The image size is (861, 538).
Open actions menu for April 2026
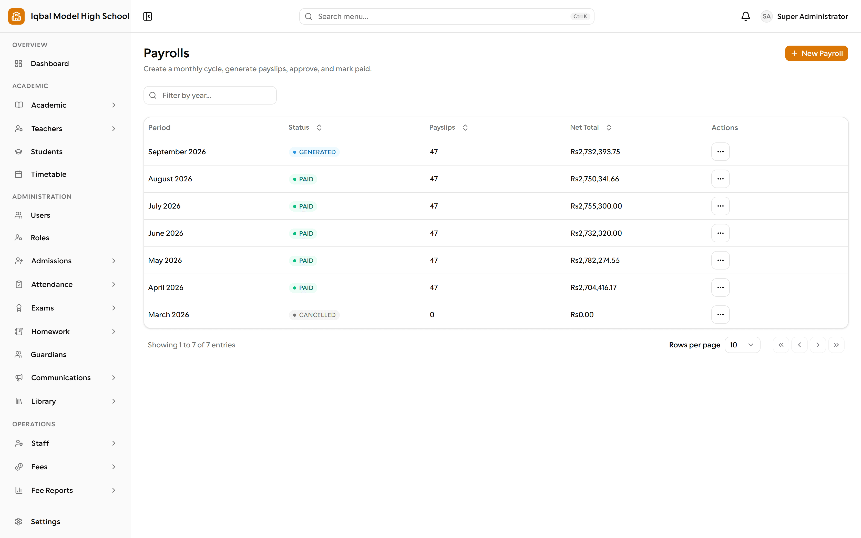tap(721, 287)
